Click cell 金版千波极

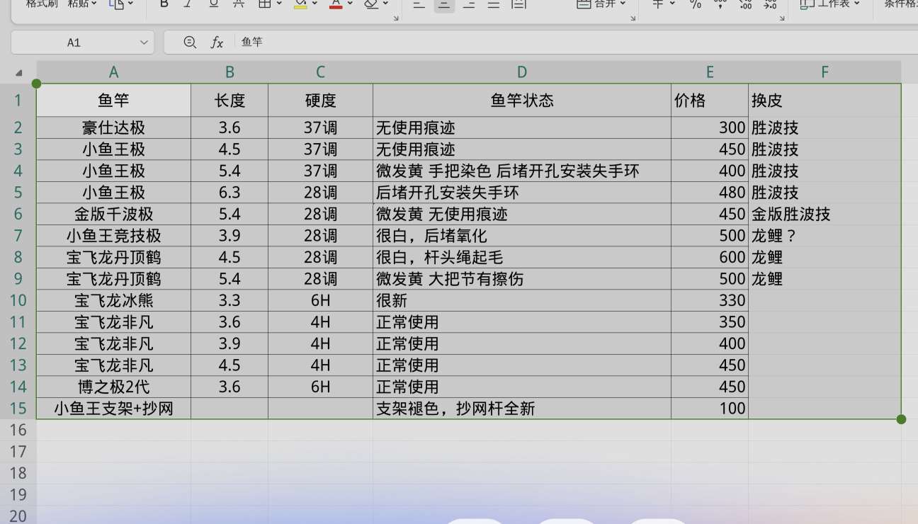pos(113,214)
